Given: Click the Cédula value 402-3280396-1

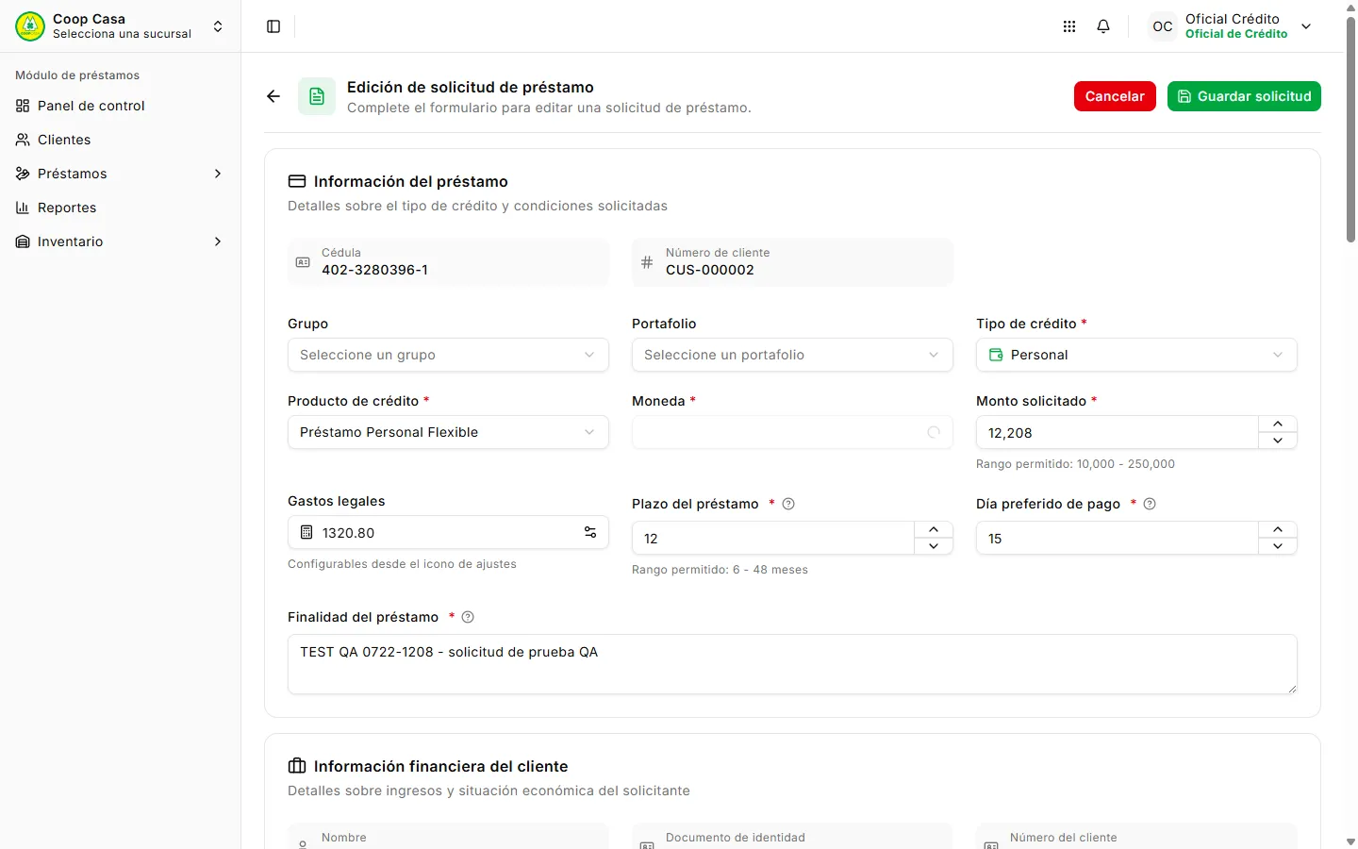Looking at the screenshot, I should pos(374,270).
